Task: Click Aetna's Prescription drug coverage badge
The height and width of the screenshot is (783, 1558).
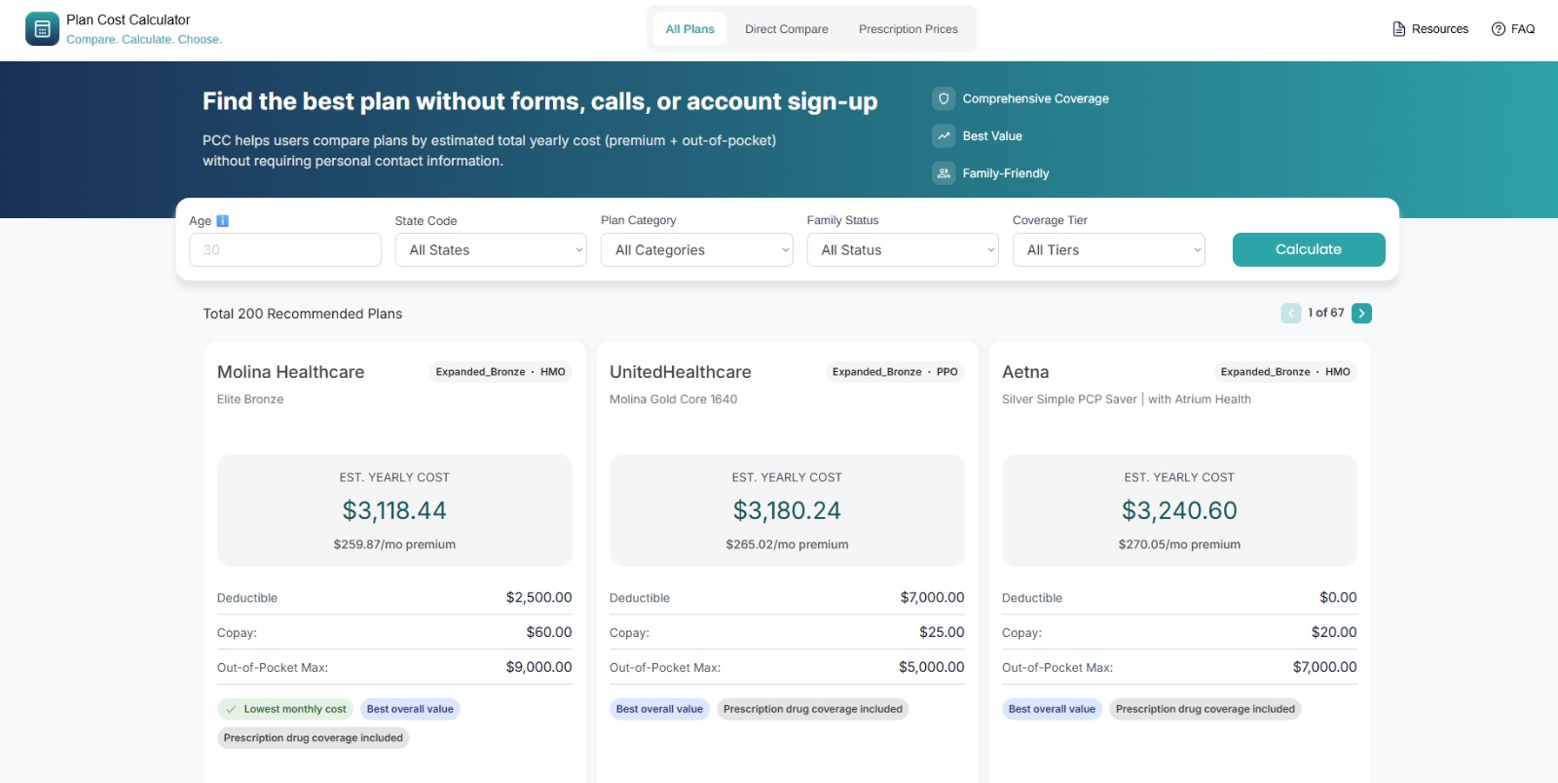Action: coord(1206,709)
